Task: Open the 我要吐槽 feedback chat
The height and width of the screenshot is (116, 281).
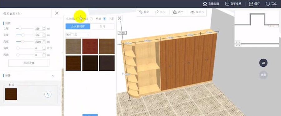Action: point(233,4)
